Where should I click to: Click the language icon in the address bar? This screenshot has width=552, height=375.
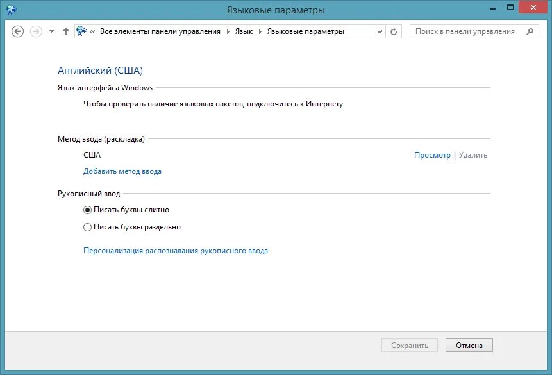tap(81, 30)
